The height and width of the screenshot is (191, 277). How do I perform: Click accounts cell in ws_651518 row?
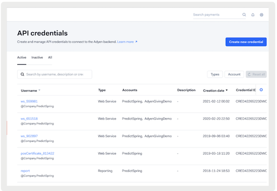coord(147,119)
